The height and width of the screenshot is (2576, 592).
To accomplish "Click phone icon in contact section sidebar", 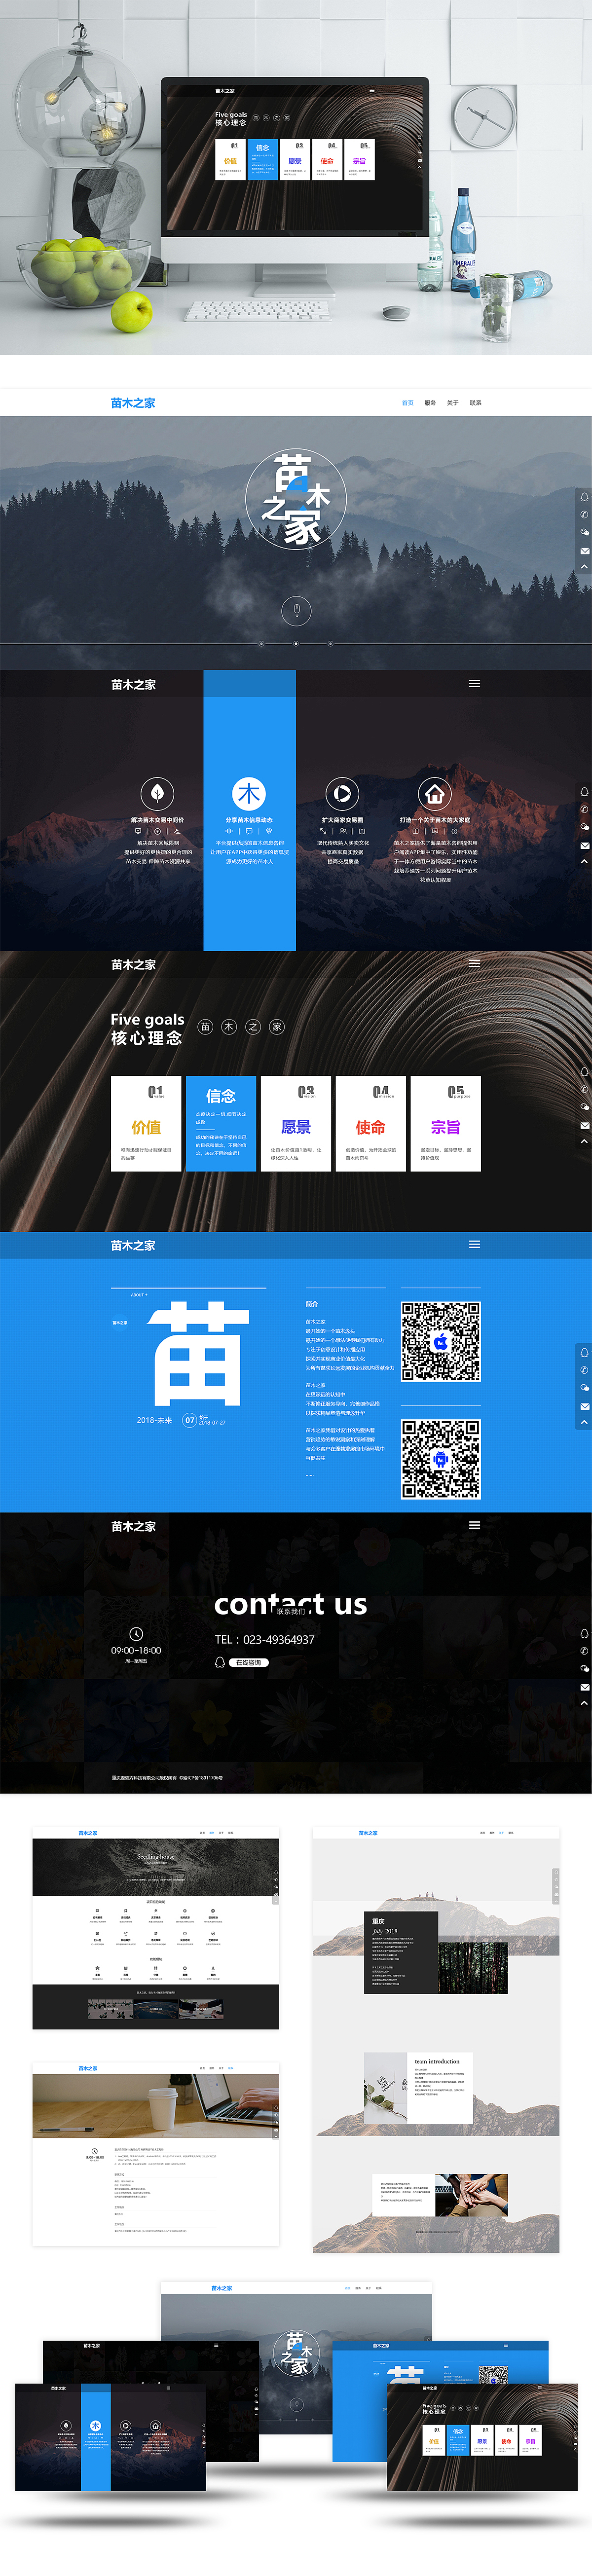I will 585,1652.
